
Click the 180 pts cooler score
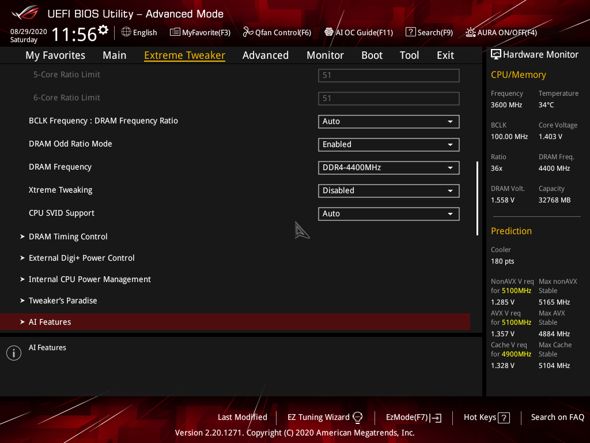click(502, 261)
